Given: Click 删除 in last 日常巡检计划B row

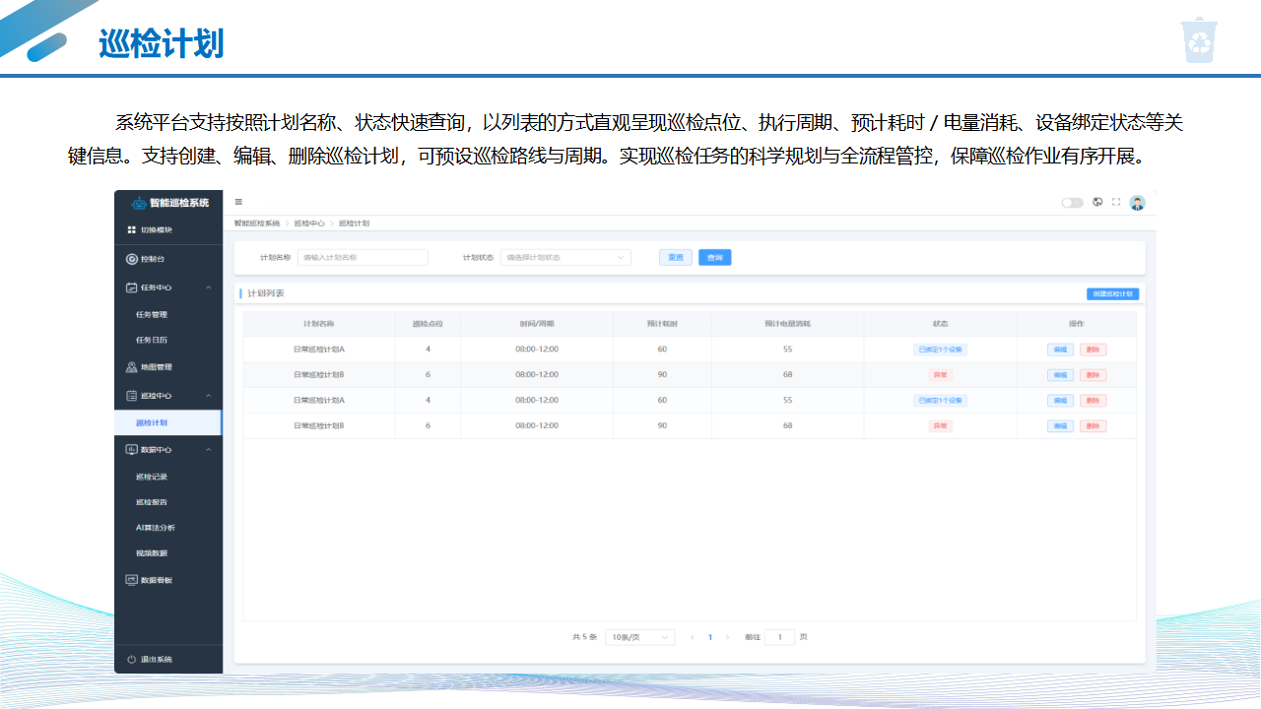Looking at the screenshot, I should pos(1093,426).
